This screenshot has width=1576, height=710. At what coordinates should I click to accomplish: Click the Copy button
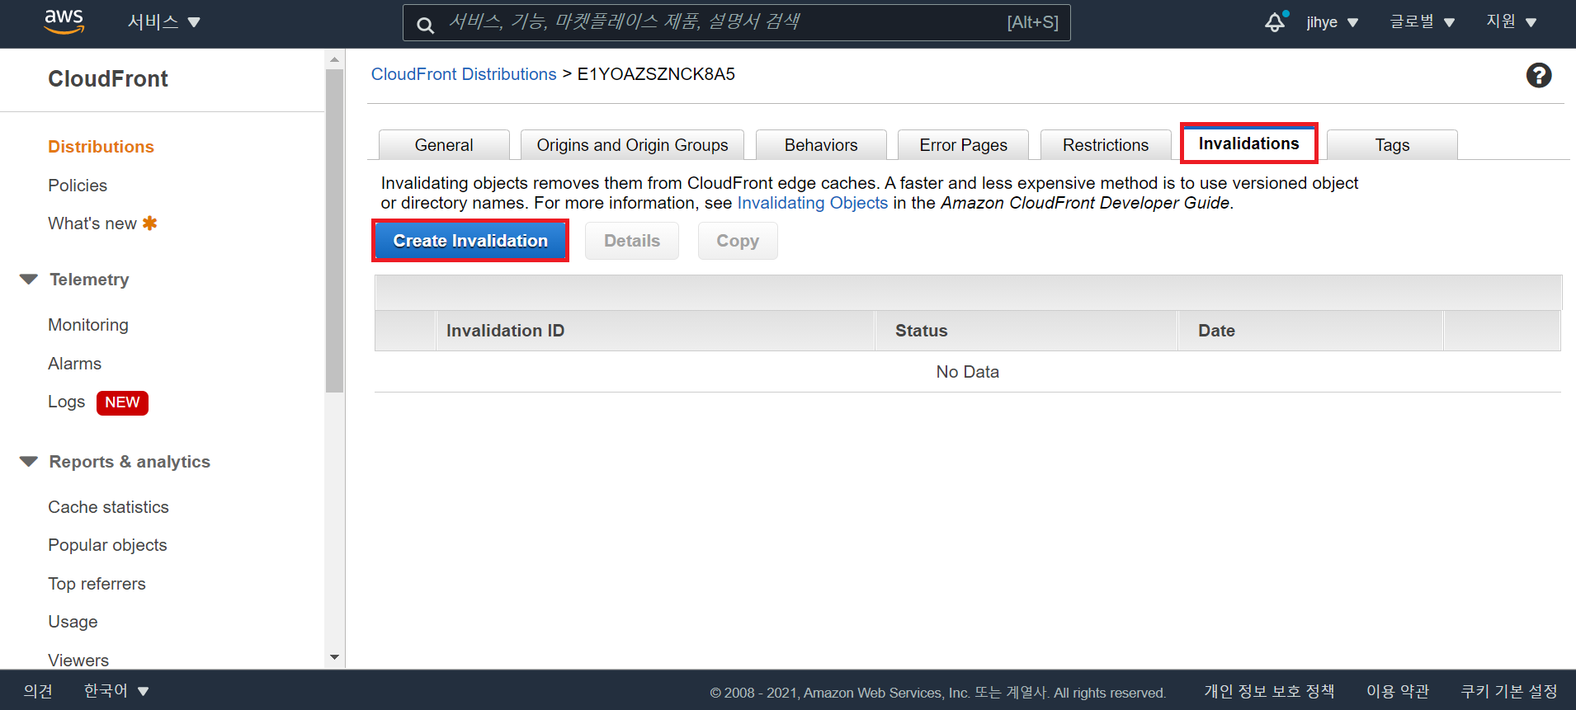click(738, 241)
